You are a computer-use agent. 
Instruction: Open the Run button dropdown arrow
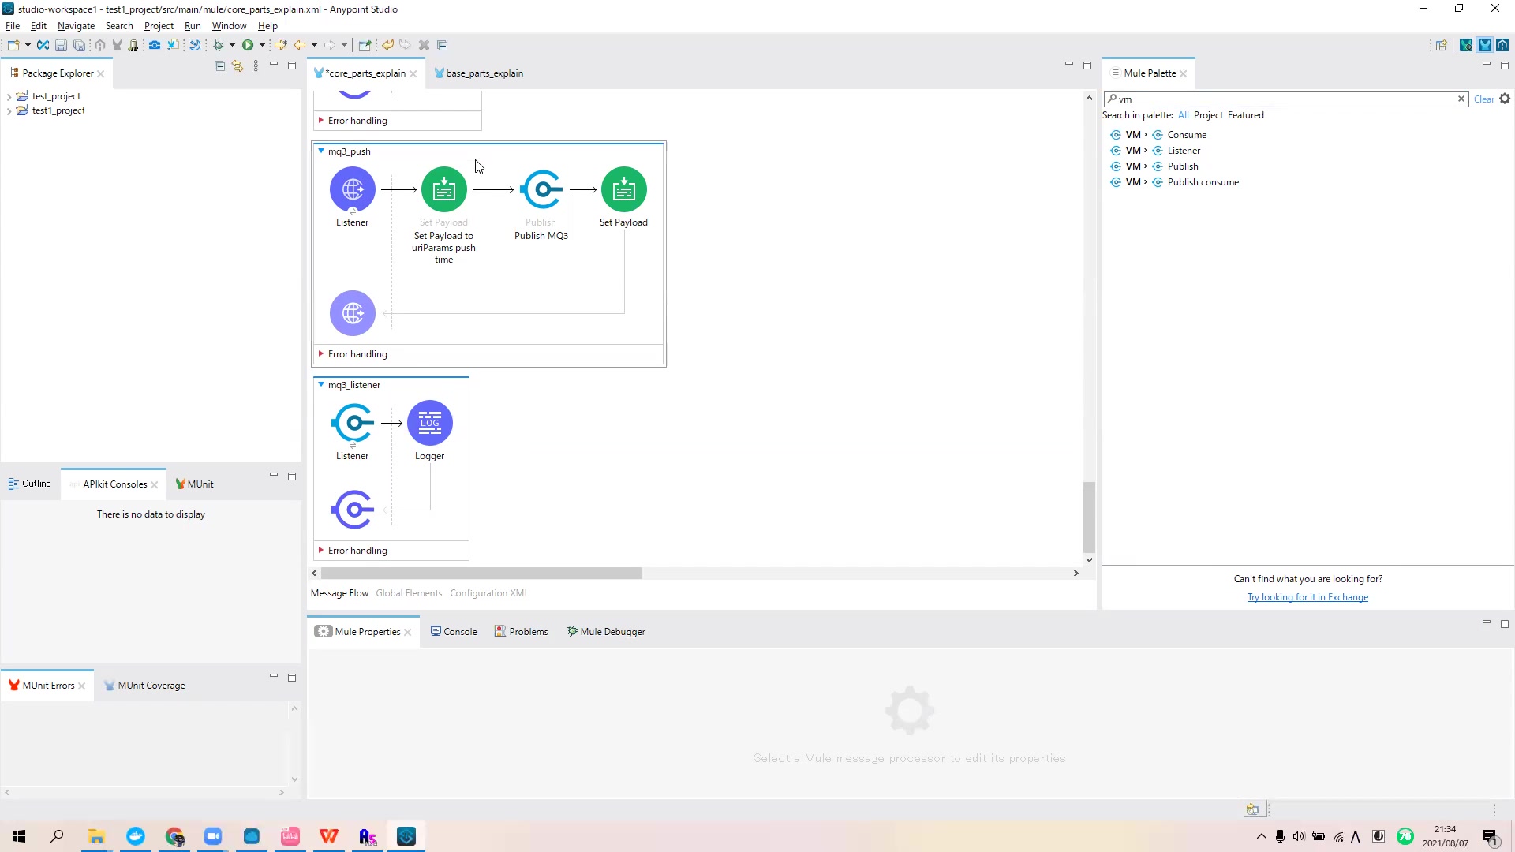coord(262,45)
